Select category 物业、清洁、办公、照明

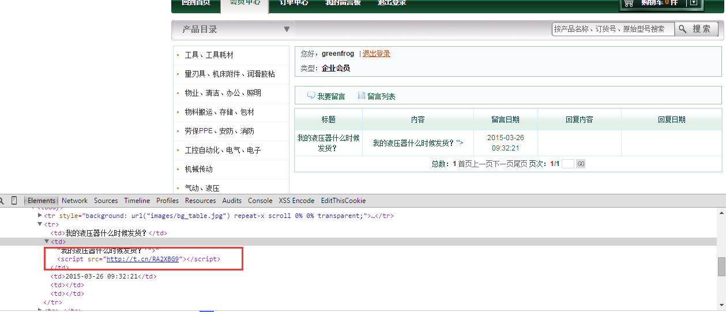pyautogui.click(x=223, y=93)
